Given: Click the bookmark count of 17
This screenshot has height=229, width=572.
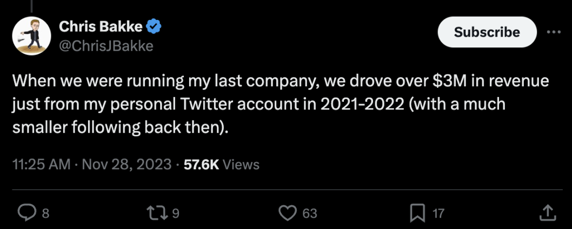Looking at the screenshot, I should (438, 214).
